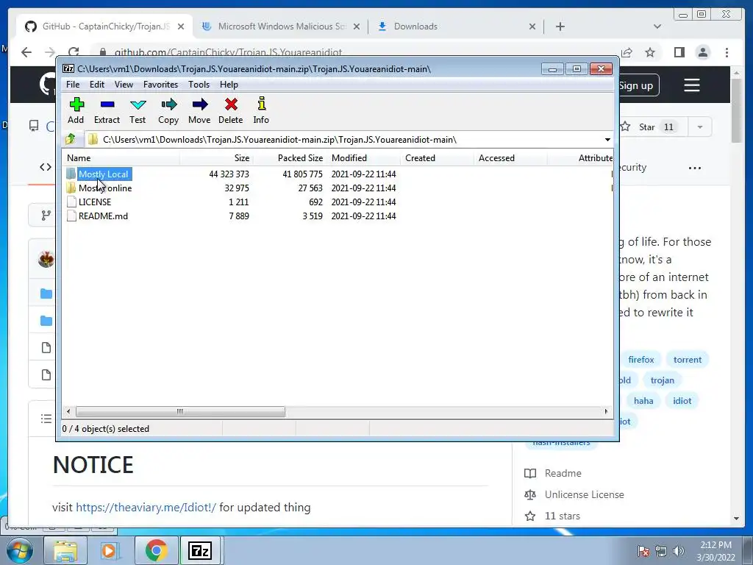Sort by the Name column header
Viewport: 753px width, 565px height.
click(121, 158)
